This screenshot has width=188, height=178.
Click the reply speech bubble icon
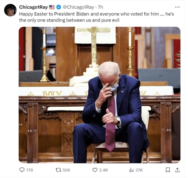[x=22, y=170]
